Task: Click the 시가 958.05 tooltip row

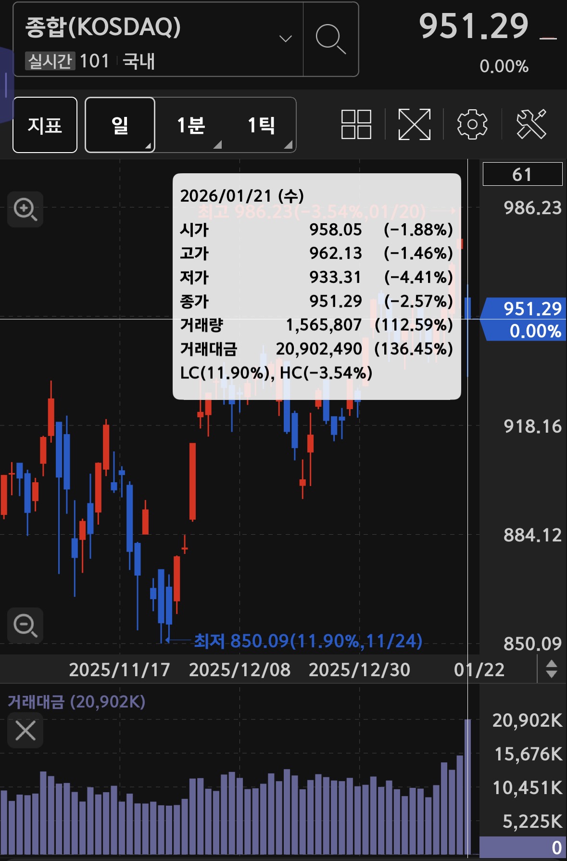Action: click(316, 230)
